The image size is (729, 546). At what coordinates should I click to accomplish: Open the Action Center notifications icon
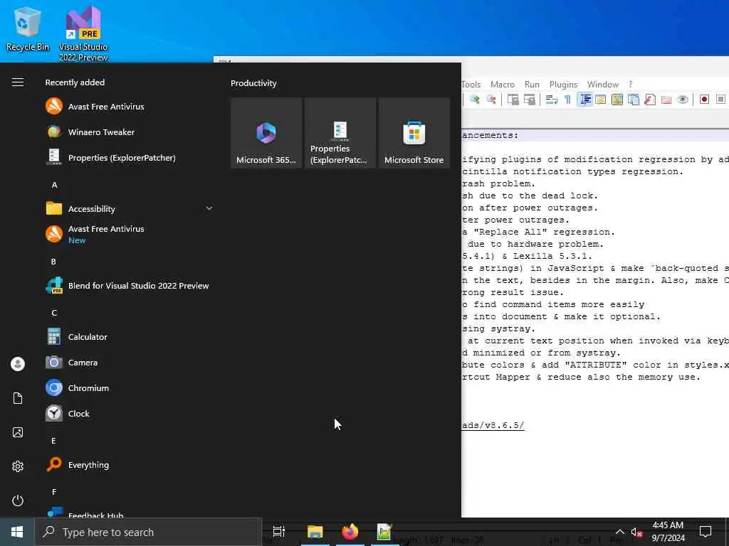[x=706, y=532]
